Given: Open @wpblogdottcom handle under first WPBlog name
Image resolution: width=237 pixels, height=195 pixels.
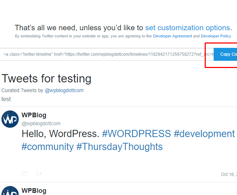Looking at the screenshot, I should [x=41, y=123].
